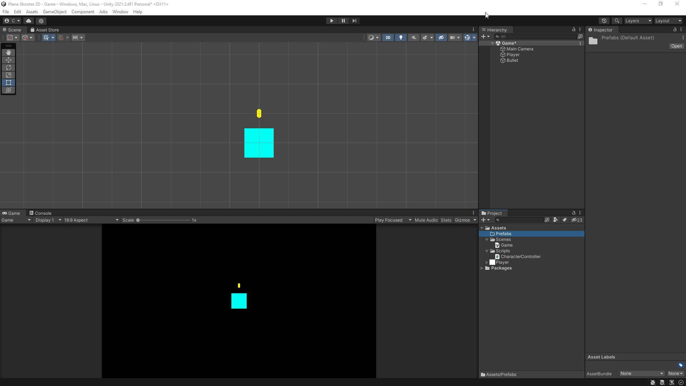The width and height of the screenshot is (686, 386).
Task: Collapse the Game object in the Hierarchy
Action: pyautogui.click(x=493, y=43)
